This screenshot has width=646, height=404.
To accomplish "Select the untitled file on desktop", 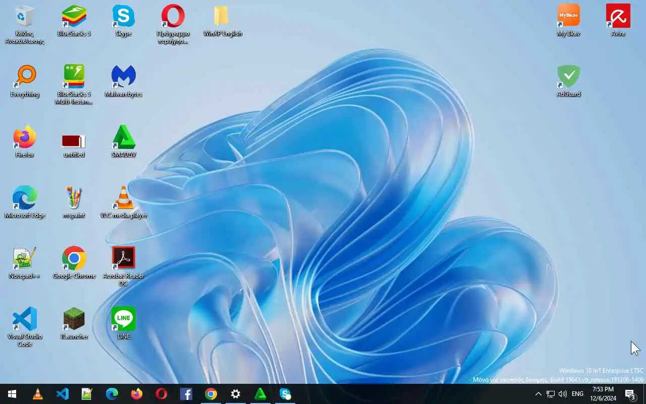I will pos(74,145).
